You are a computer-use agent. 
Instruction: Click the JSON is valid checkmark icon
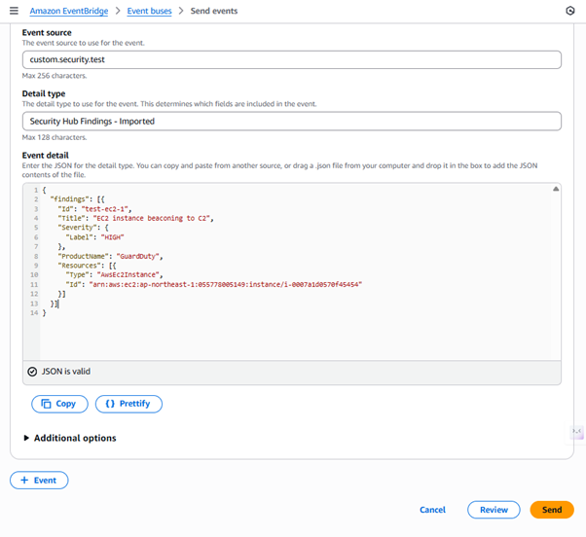[x=32, y=372]
